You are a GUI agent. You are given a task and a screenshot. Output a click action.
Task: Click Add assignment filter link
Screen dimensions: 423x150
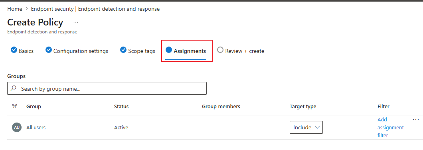[x=391, y=127]
